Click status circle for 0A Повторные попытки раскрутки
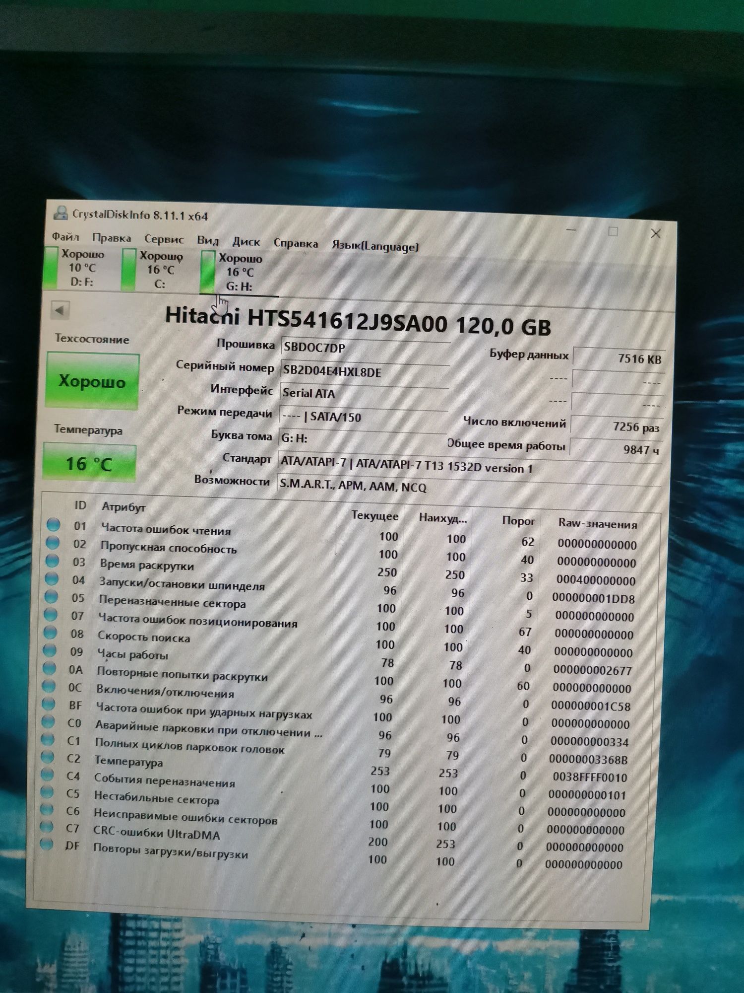 [x=49, y=668]
